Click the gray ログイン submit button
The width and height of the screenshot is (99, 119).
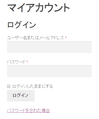click(21, 96)
